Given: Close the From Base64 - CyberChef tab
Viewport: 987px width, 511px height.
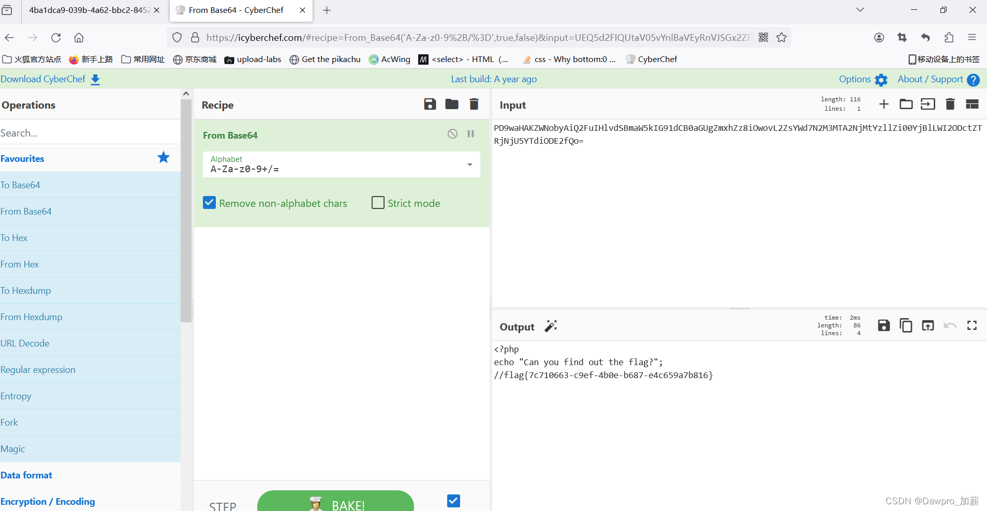Looking at the screenshot, I should [x=302, y=10].
